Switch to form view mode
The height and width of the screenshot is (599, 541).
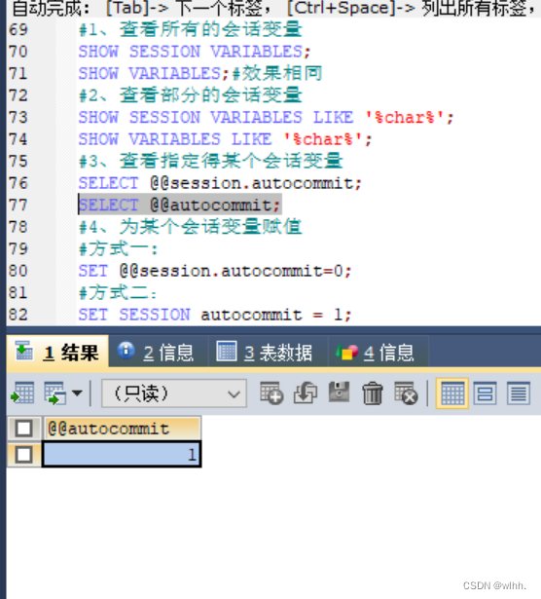pyautogui.click(x=486, y=393)
